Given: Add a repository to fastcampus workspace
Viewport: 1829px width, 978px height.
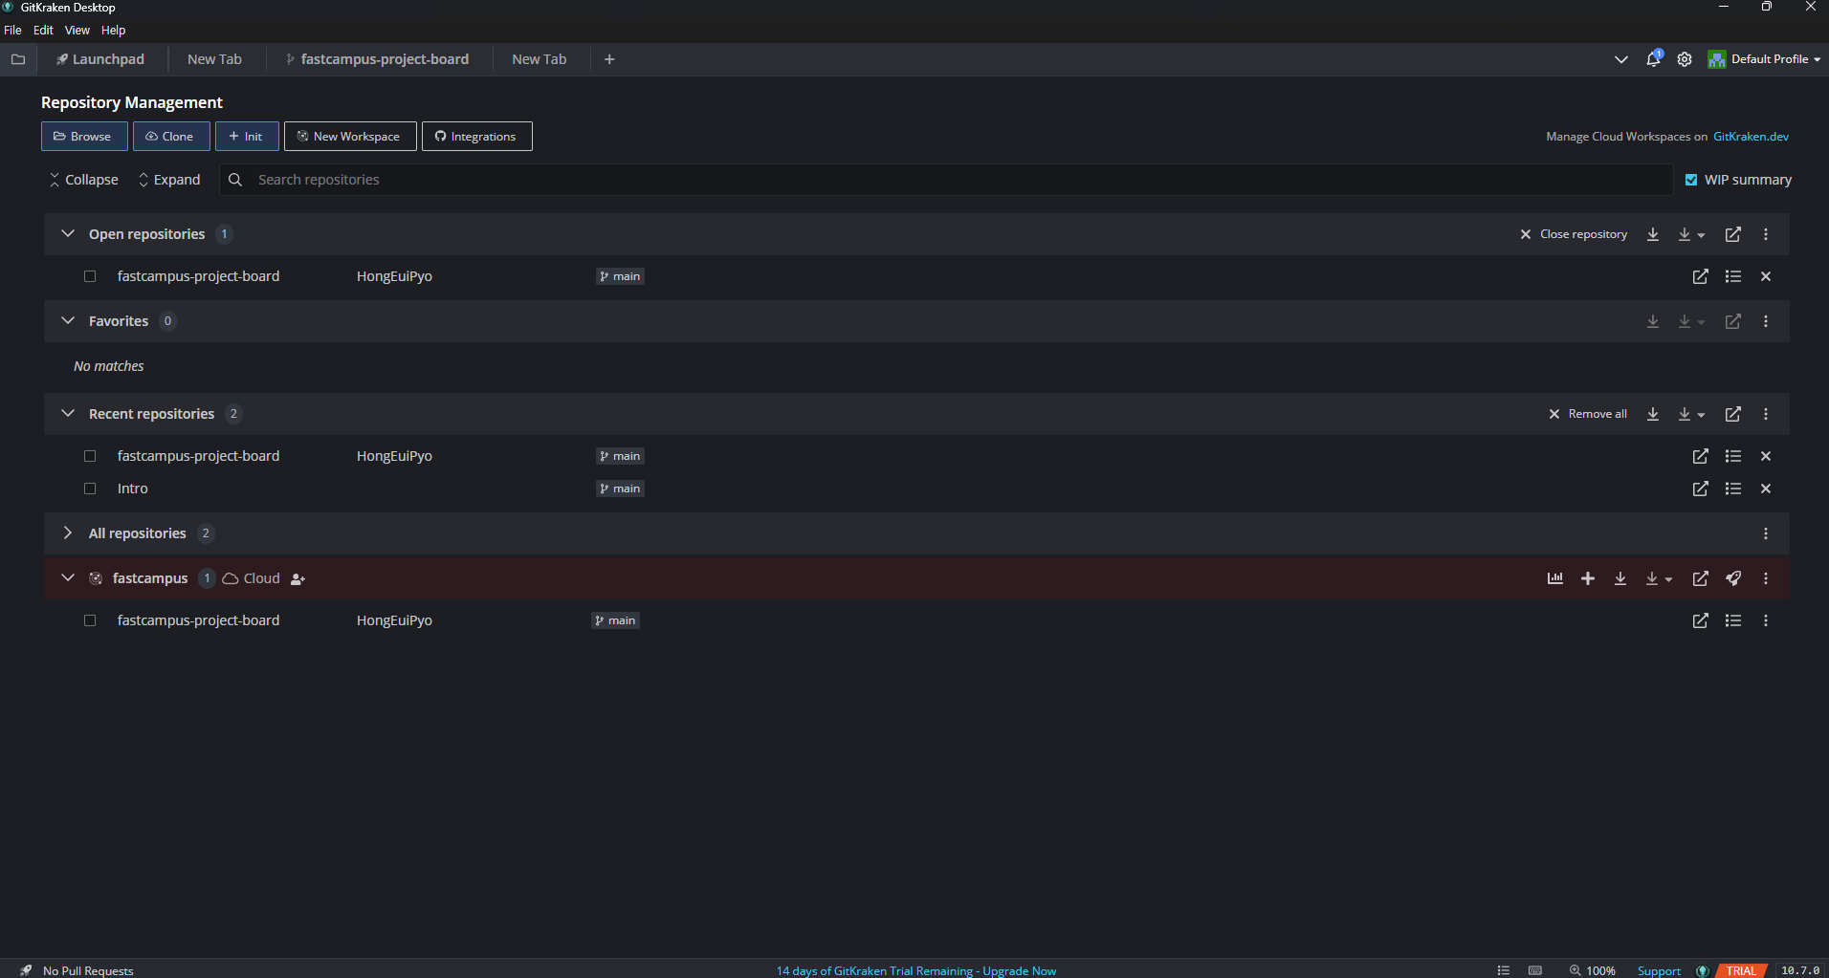Looking at the screenshot, I should pos(1588,578).
